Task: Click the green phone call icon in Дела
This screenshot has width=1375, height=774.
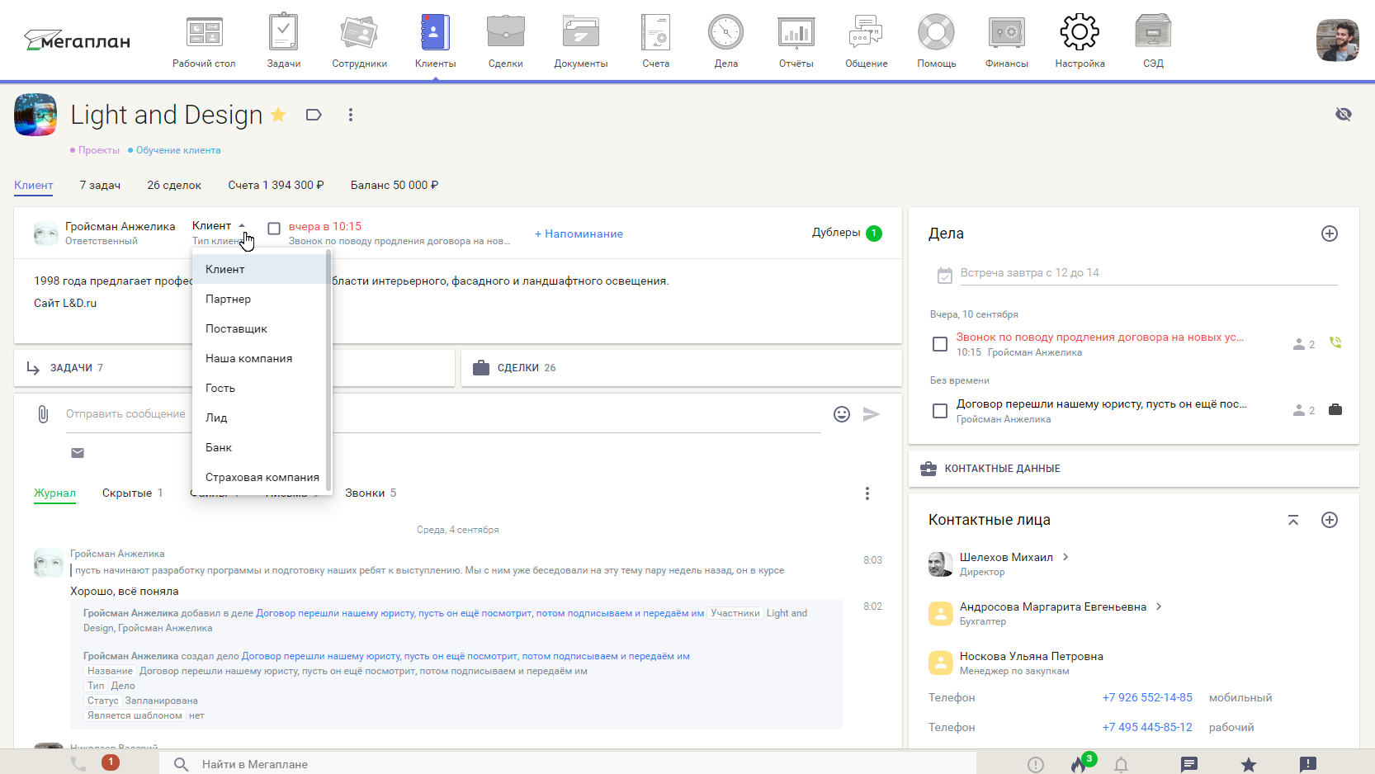Action: [1335, 342]
